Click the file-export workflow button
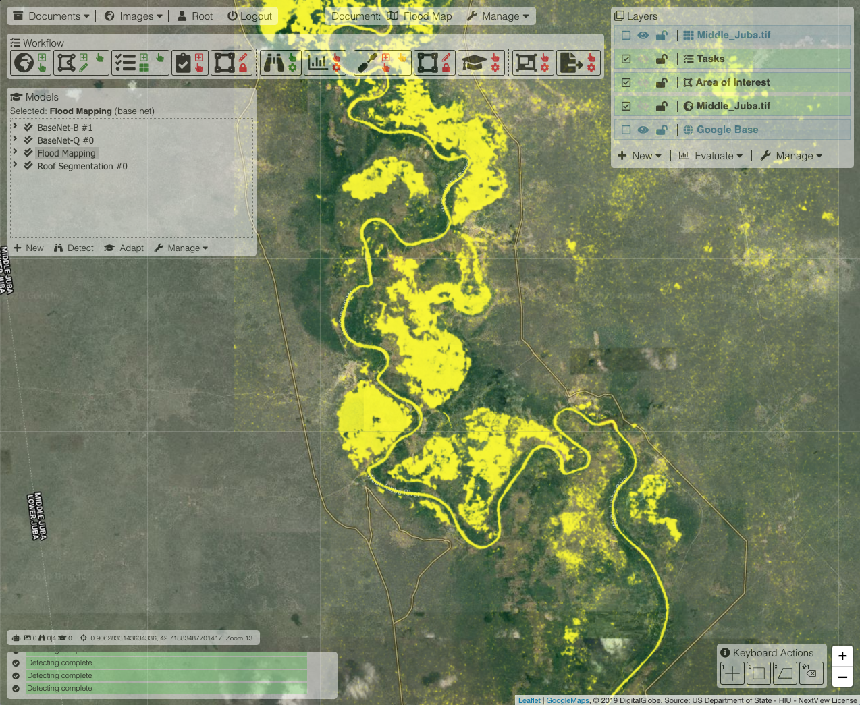Image resolution: width=860 pixels, height=705 pixels. click(579, 63)
